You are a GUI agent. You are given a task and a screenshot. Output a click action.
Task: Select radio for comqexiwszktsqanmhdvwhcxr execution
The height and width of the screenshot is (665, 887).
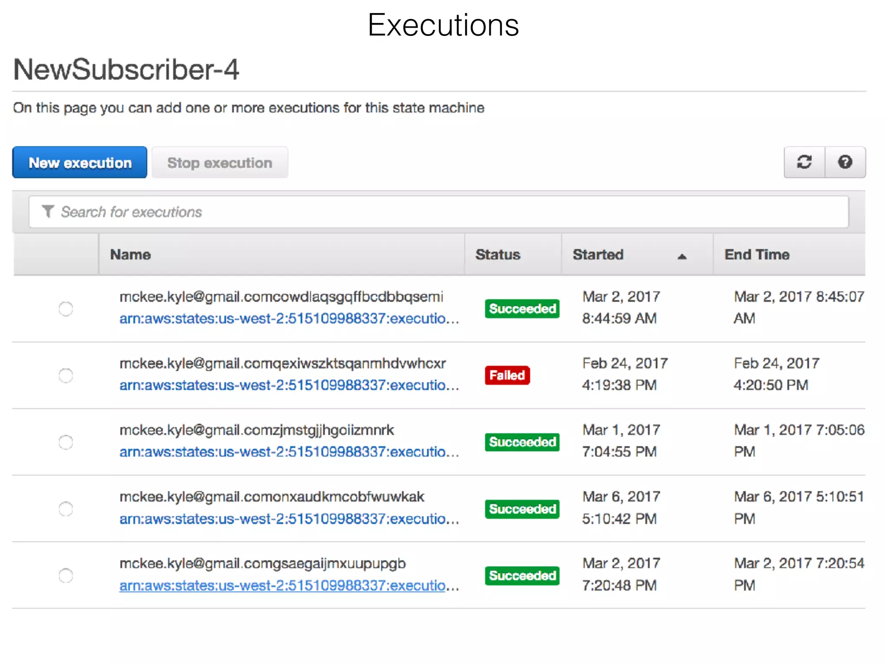[66, 375]
